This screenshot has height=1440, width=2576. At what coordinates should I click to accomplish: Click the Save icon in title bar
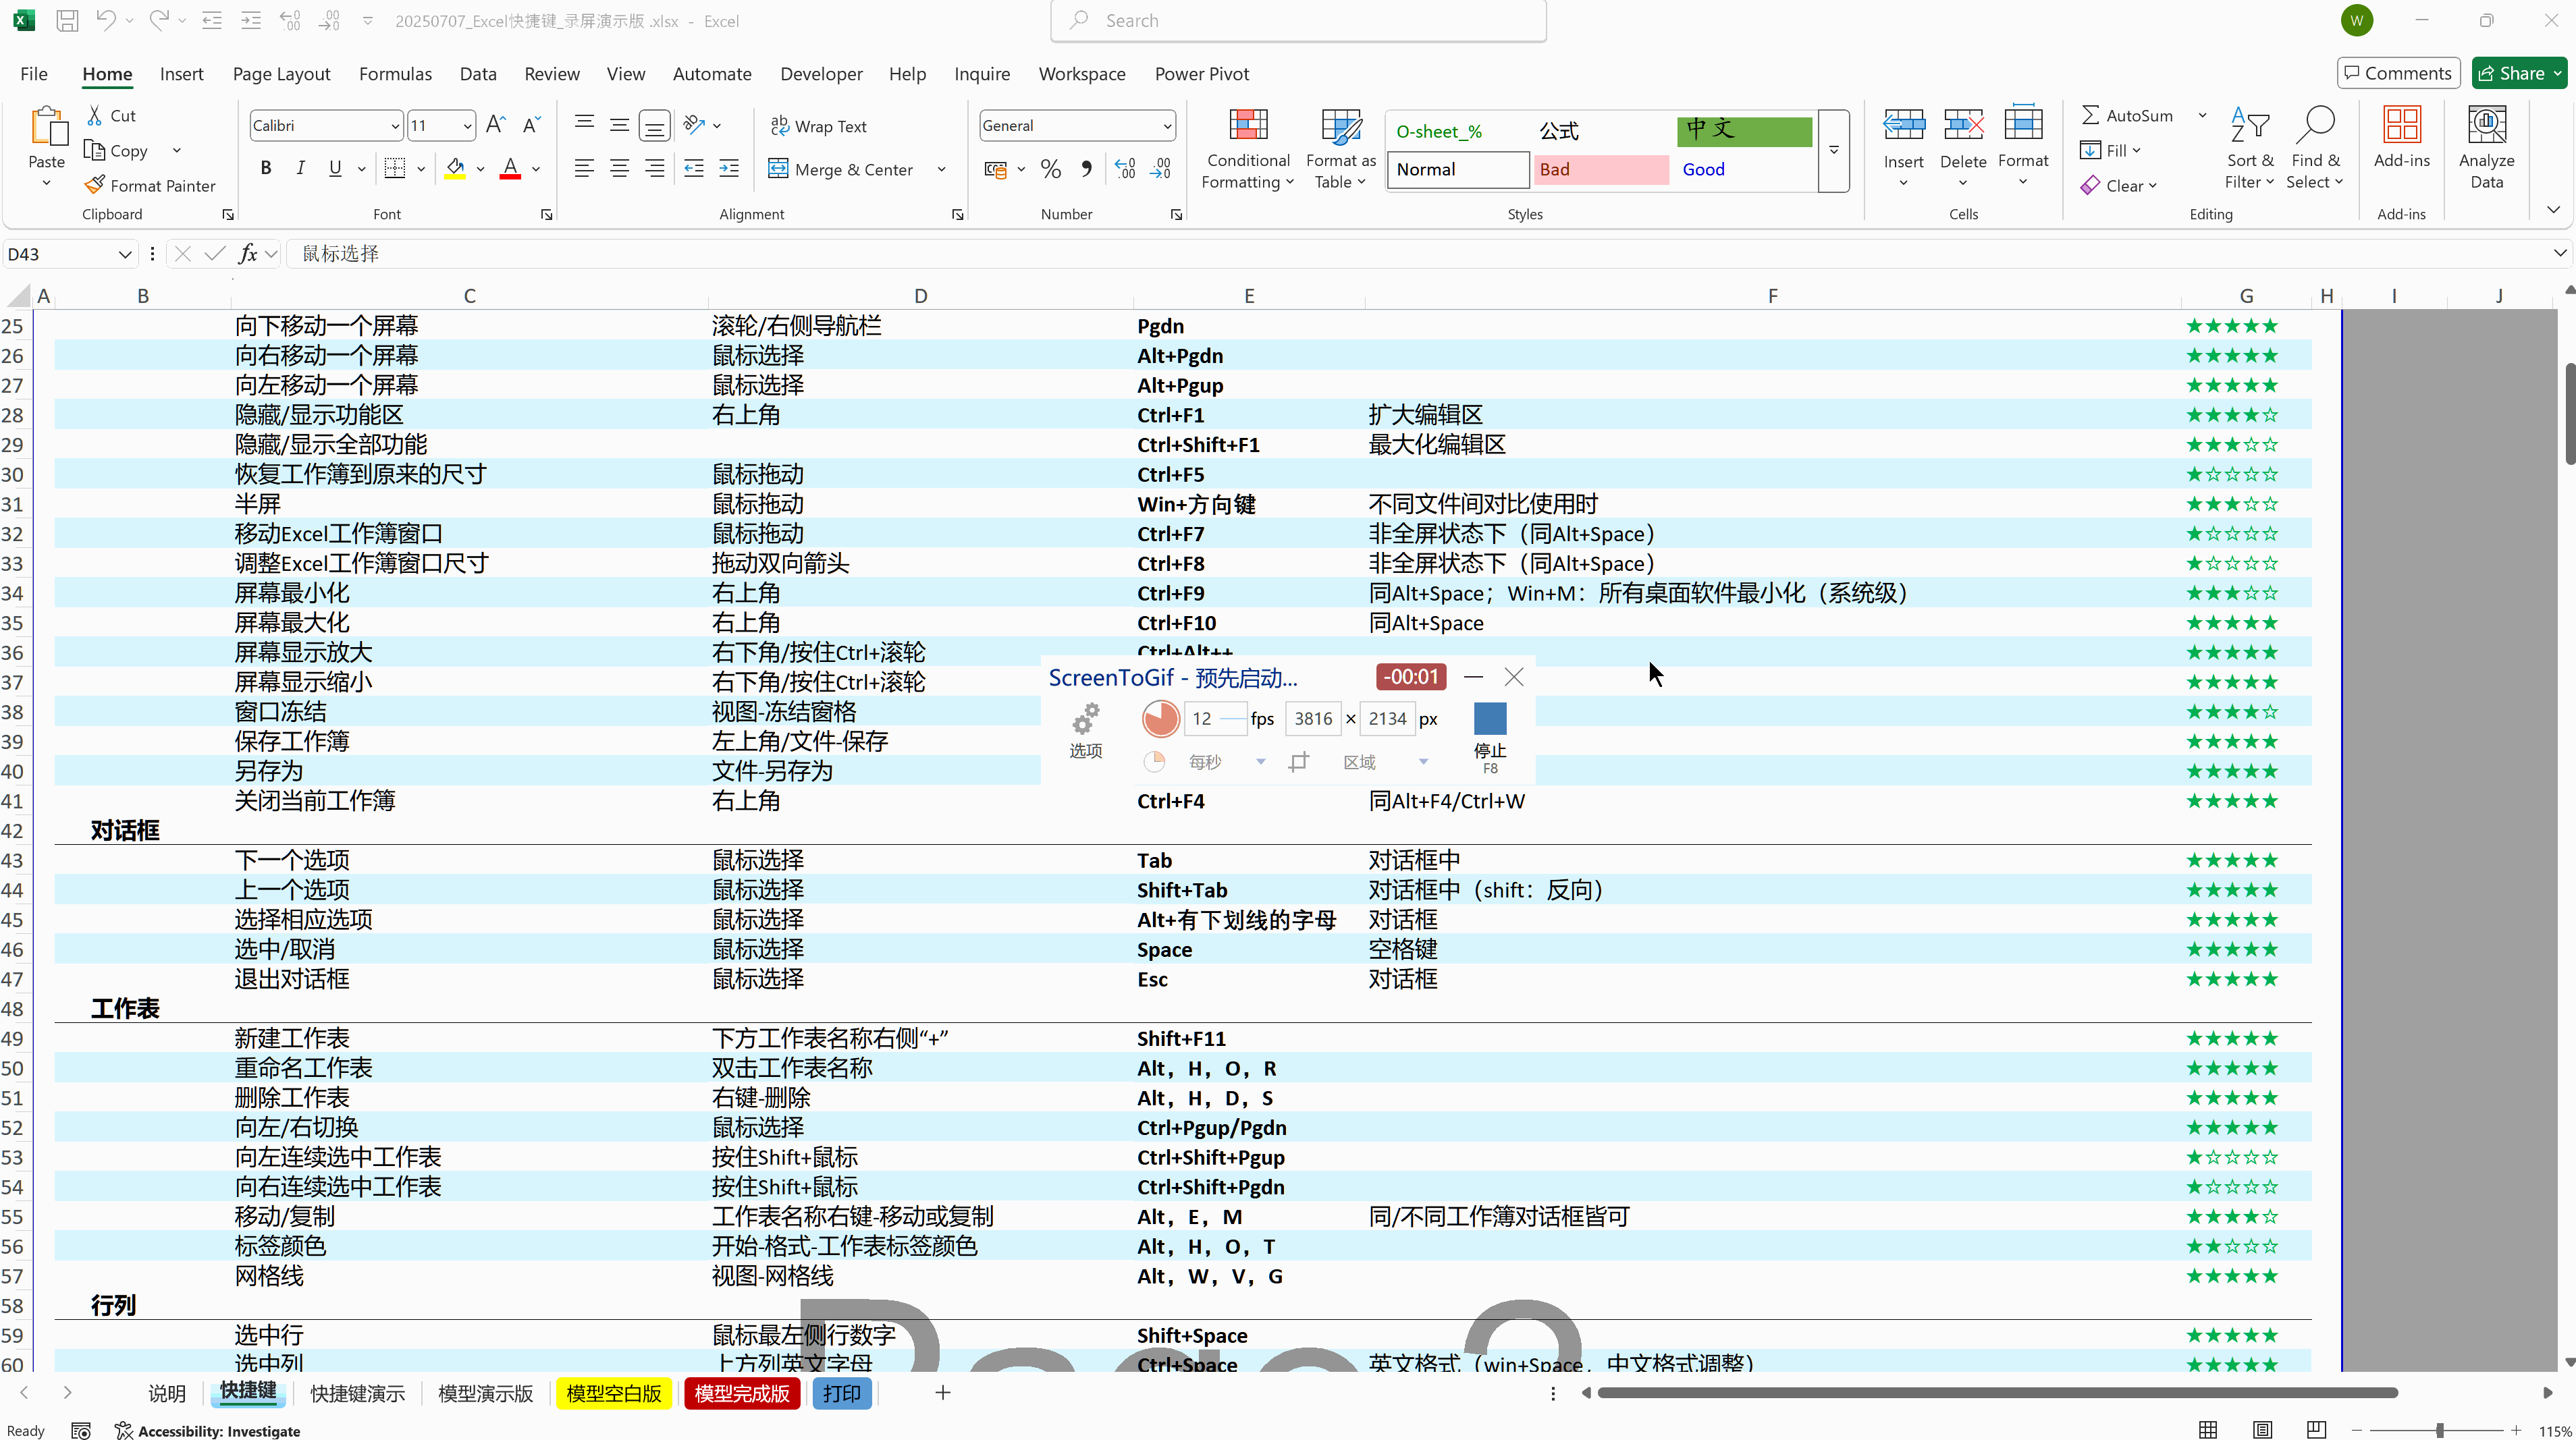(x=67, y=20)
